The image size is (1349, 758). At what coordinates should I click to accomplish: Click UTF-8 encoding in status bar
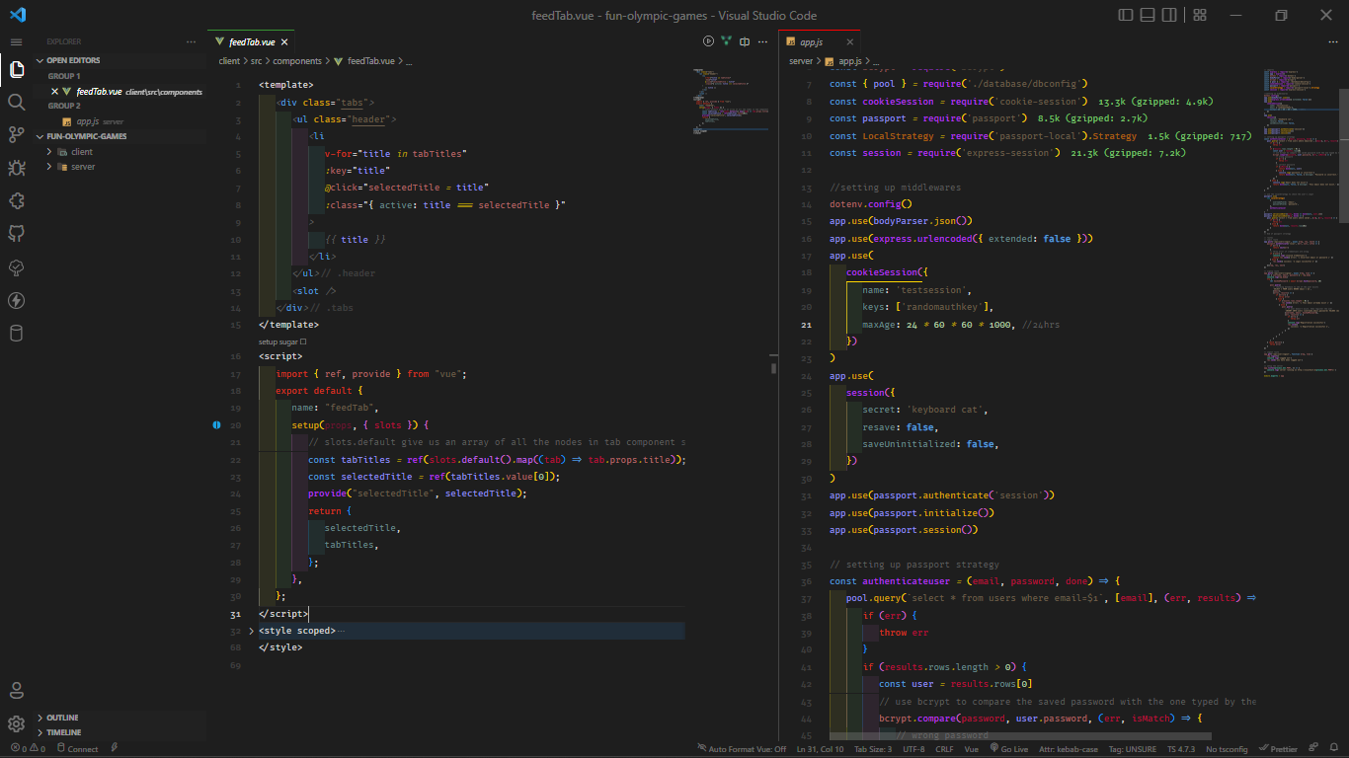[913, 748]
